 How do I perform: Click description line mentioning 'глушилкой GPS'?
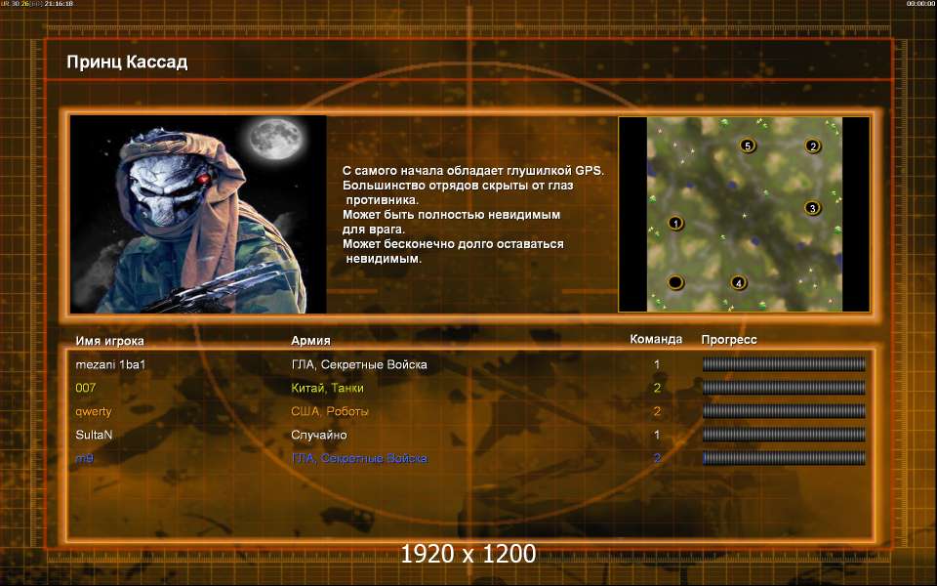click(473, 171)
